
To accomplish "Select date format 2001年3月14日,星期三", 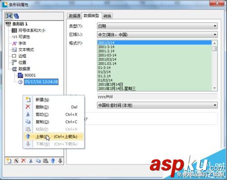I will point(154,88).
